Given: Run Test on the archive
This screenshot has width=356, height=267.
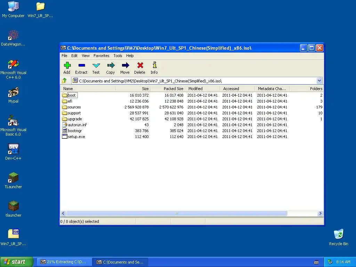Looking at the screenshot, I should 96,66.
